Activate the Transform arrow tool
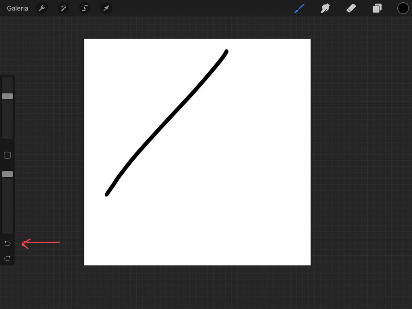Image resolution: width=412 pixels, height=309 pixels. (x=106, y=8)
